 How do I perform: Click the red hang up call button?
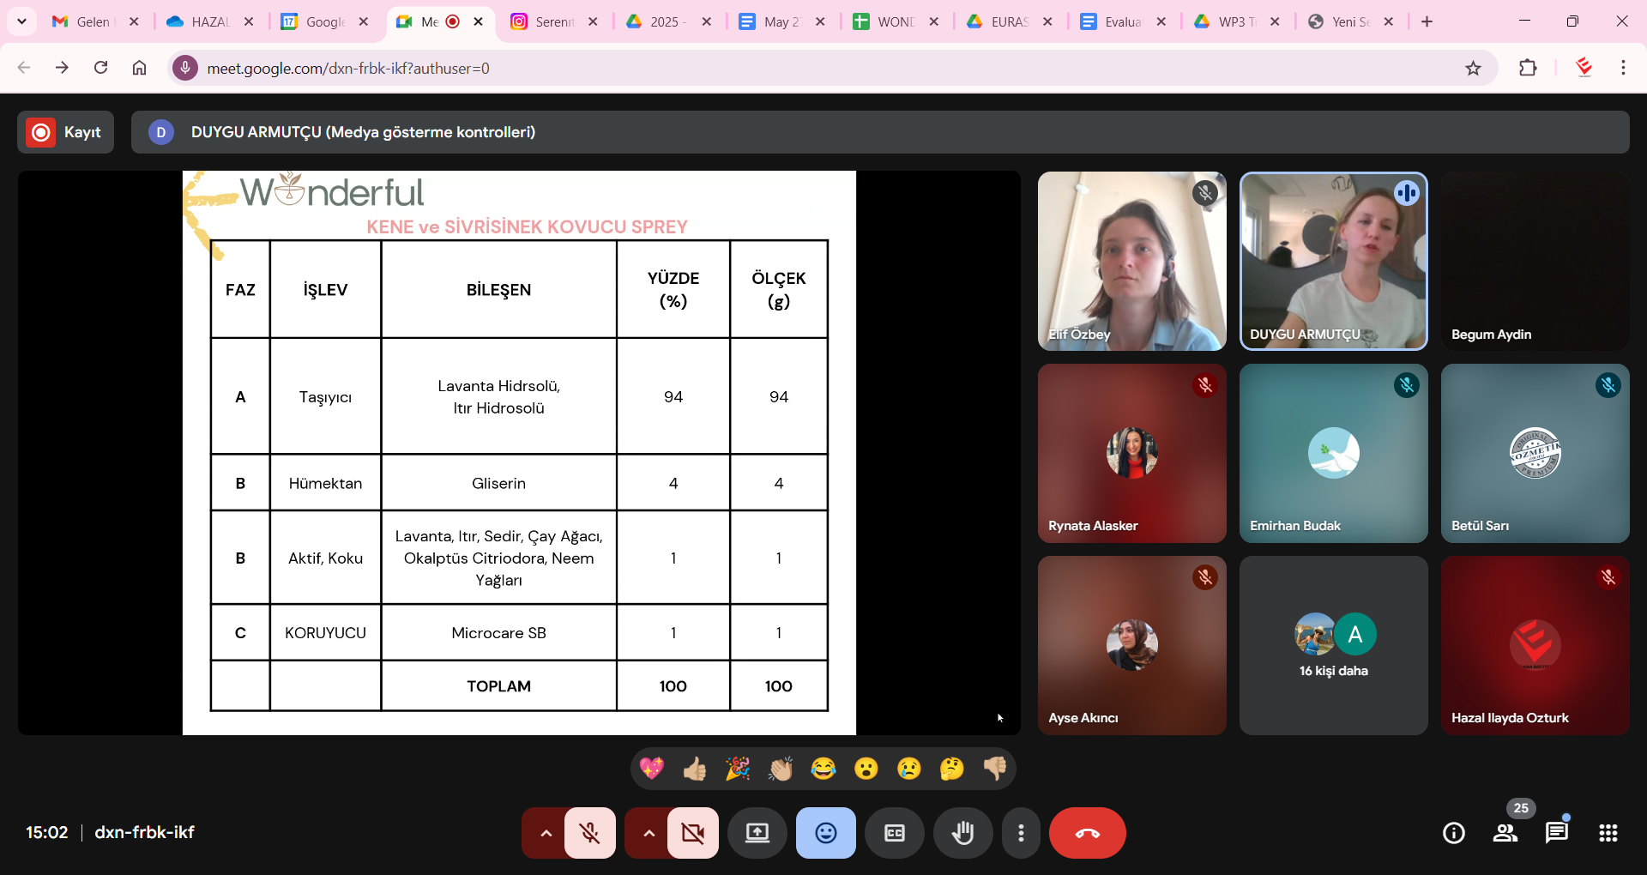click(x=1087, y=833)
